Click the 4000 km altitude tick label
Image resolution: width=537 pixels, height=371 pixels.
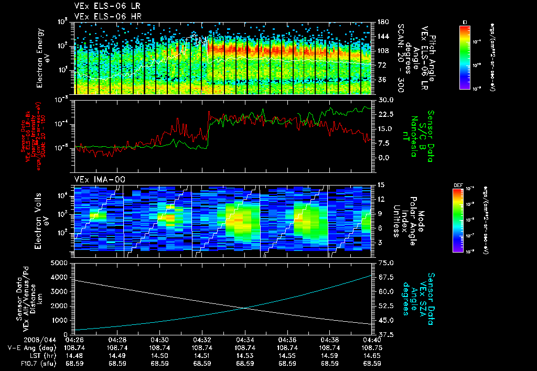[59, 277]
